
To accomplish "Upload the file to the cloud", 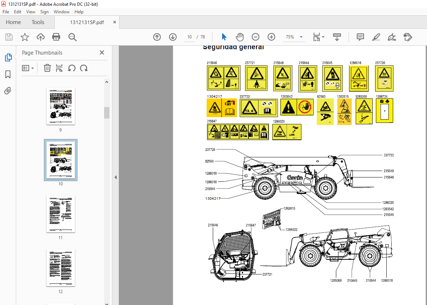I will point(41,37).
